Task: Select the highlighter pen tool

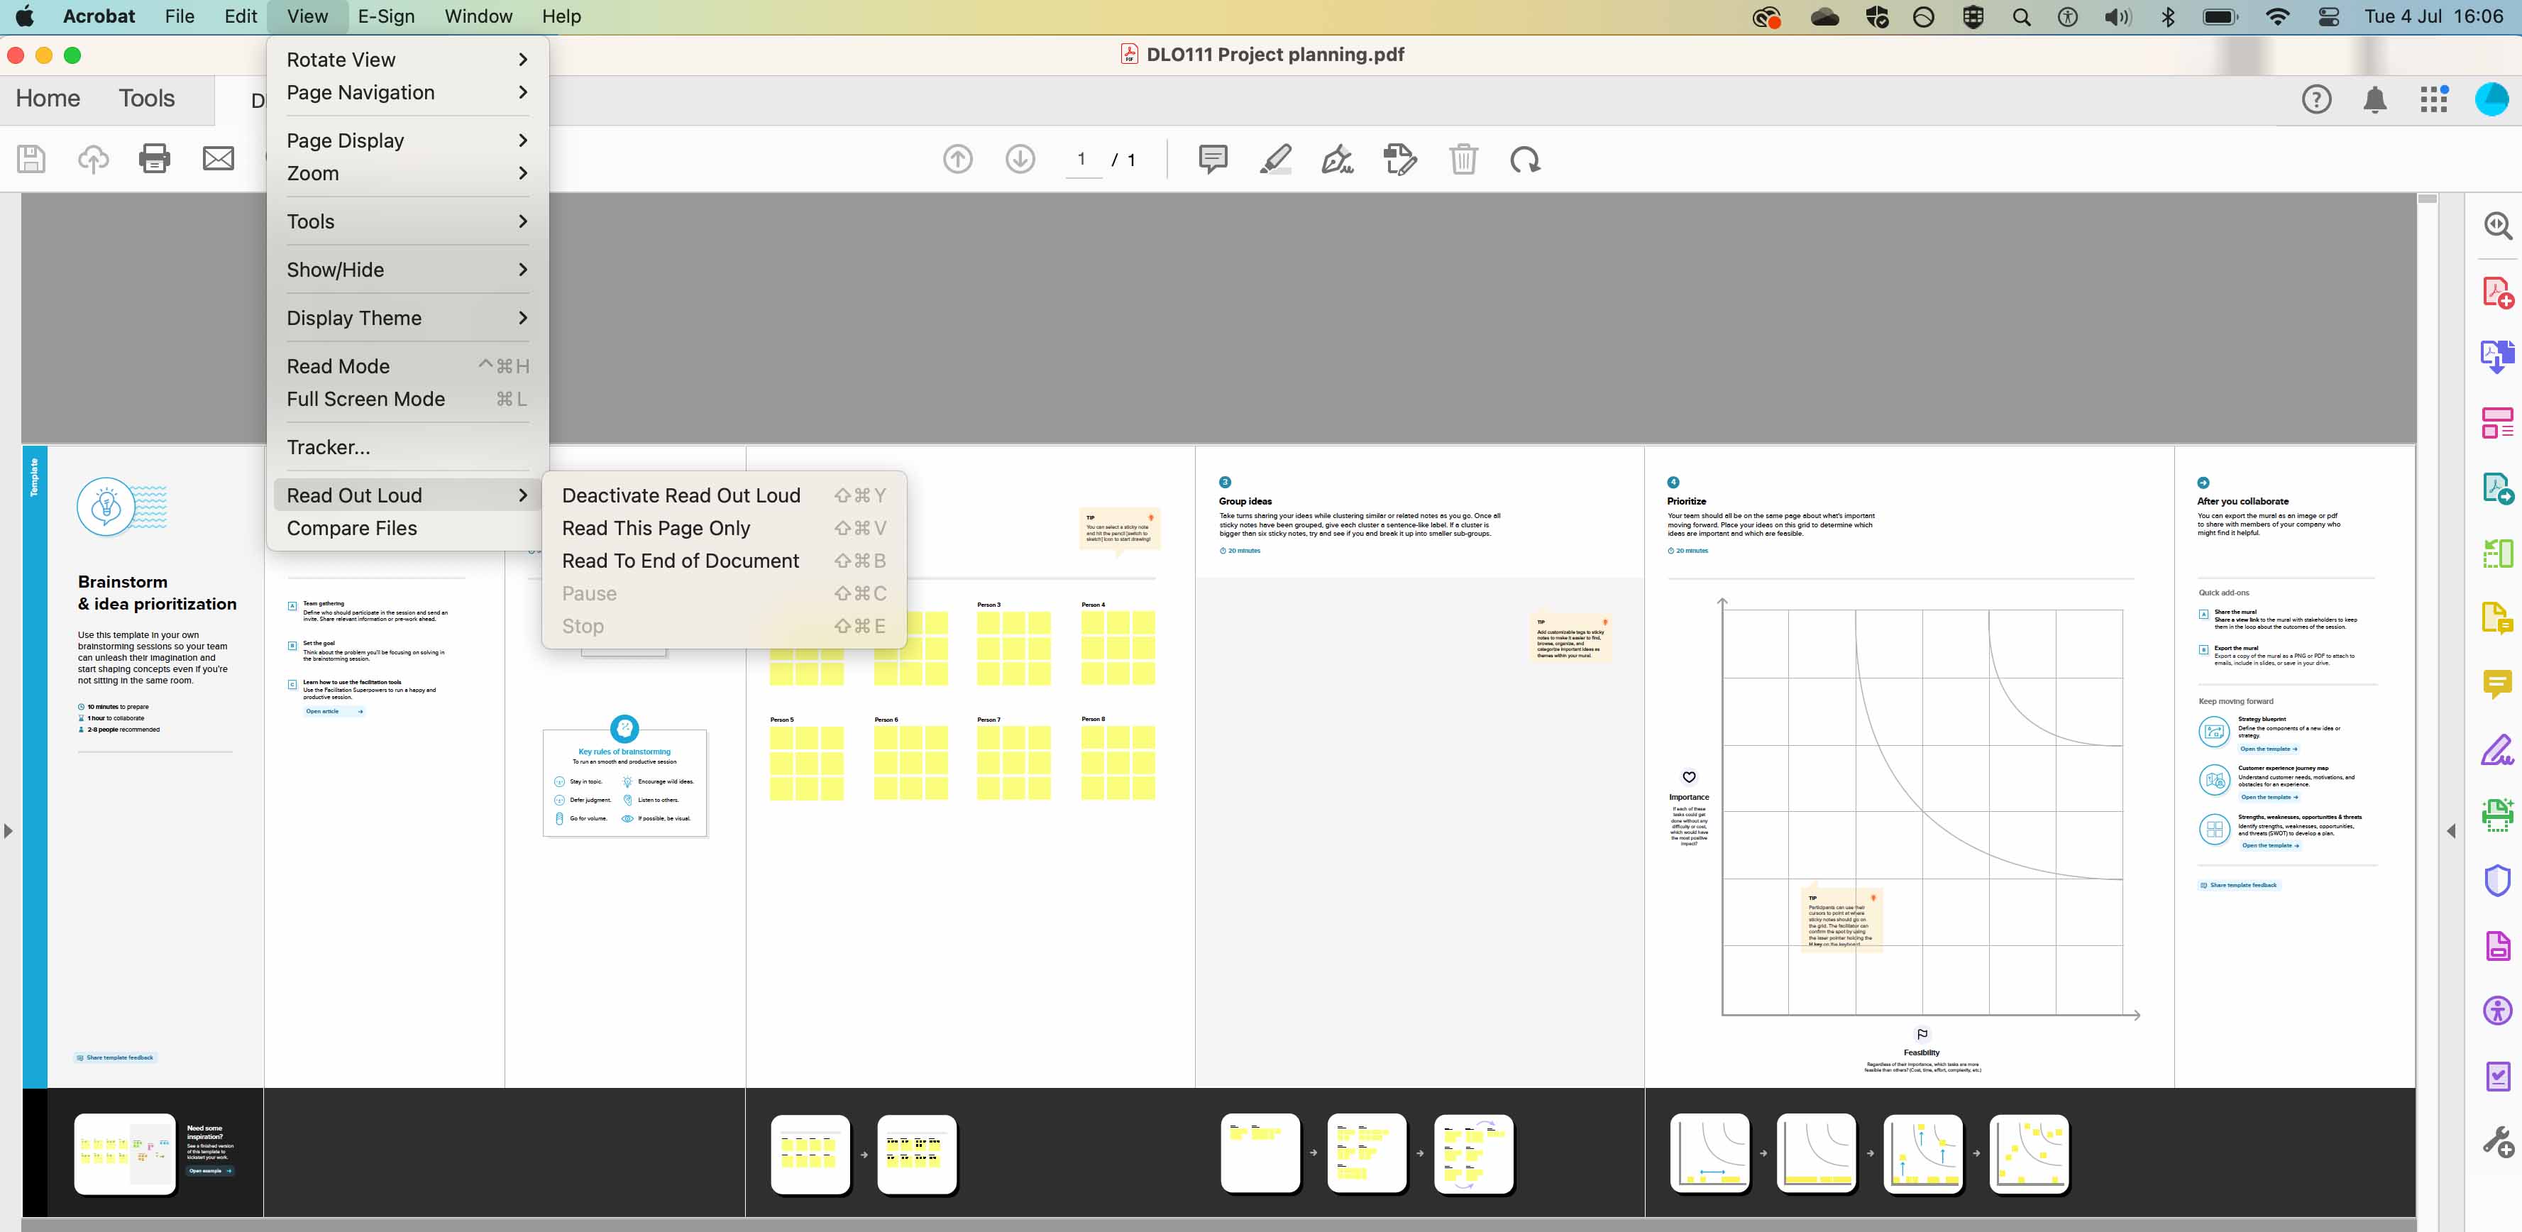Action: tap(1274, 159)
